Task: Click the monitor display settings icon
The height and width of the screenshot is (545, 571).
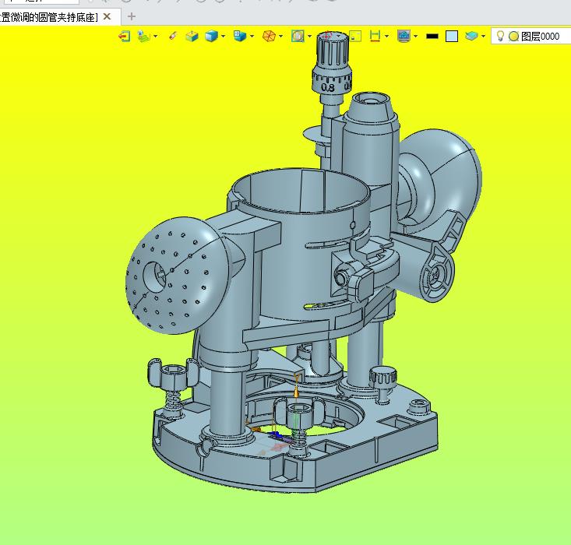Action: click(x=404, y=37)
